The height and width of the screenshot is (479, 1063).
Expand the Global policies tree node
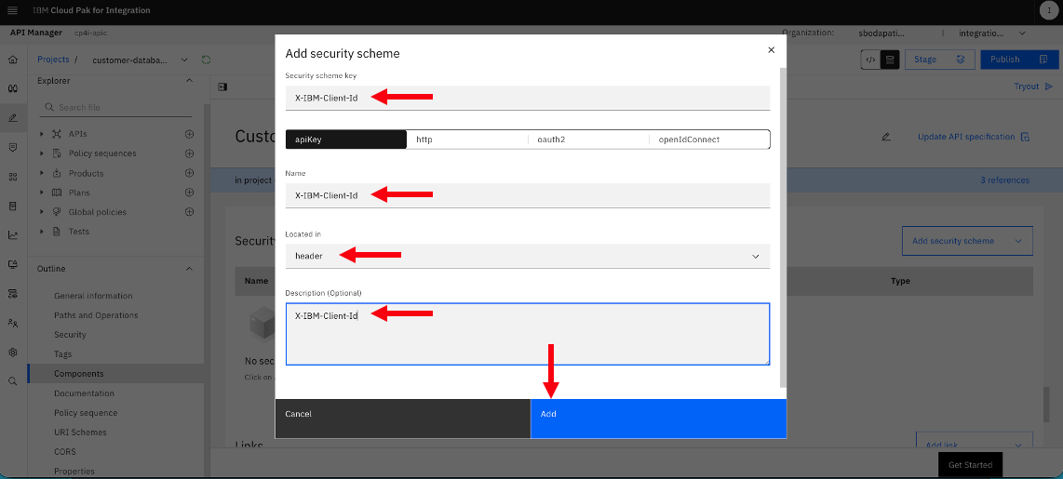point(42,212)
